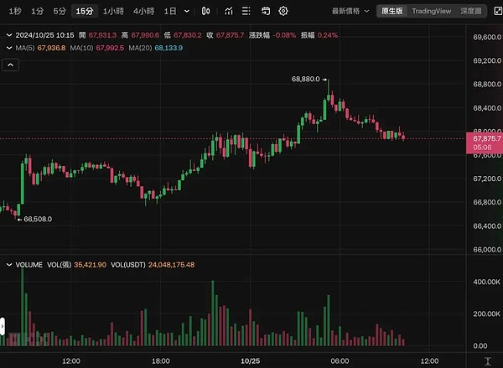
Task: Open the 最新價格 price type dropdown
Action: 350,11
